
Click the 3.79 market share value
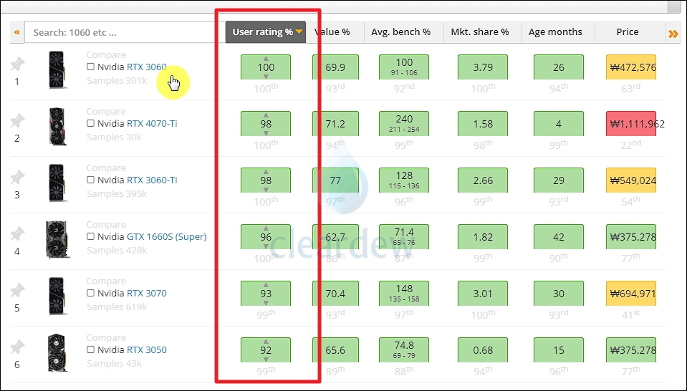(483, 67)
